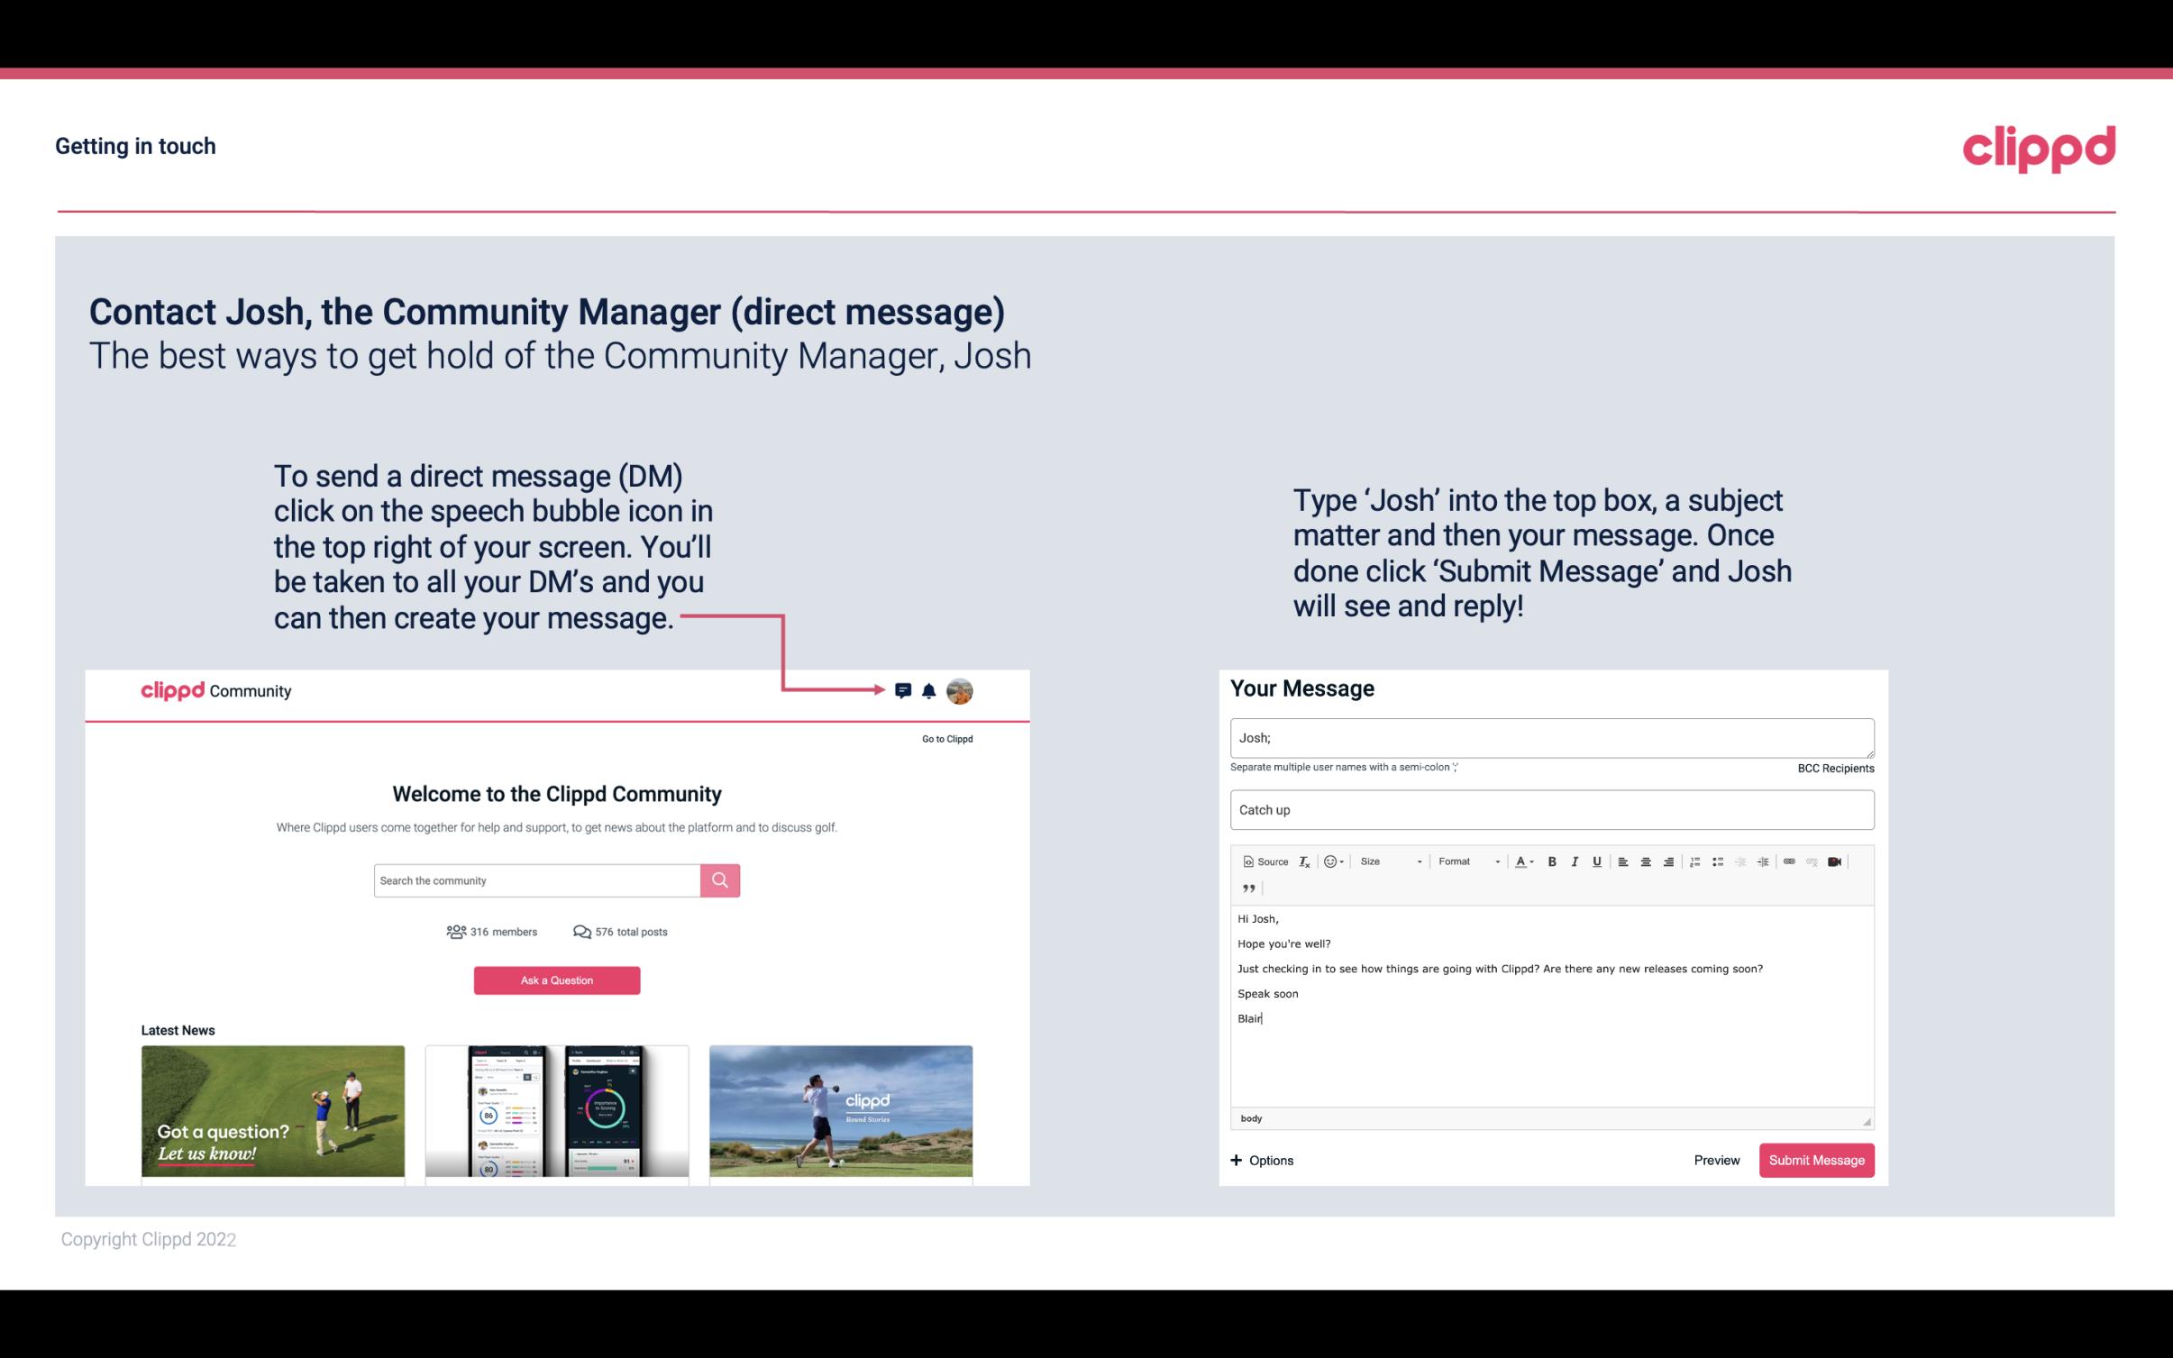Click the 'Ask a Question' button

point(557,980)
